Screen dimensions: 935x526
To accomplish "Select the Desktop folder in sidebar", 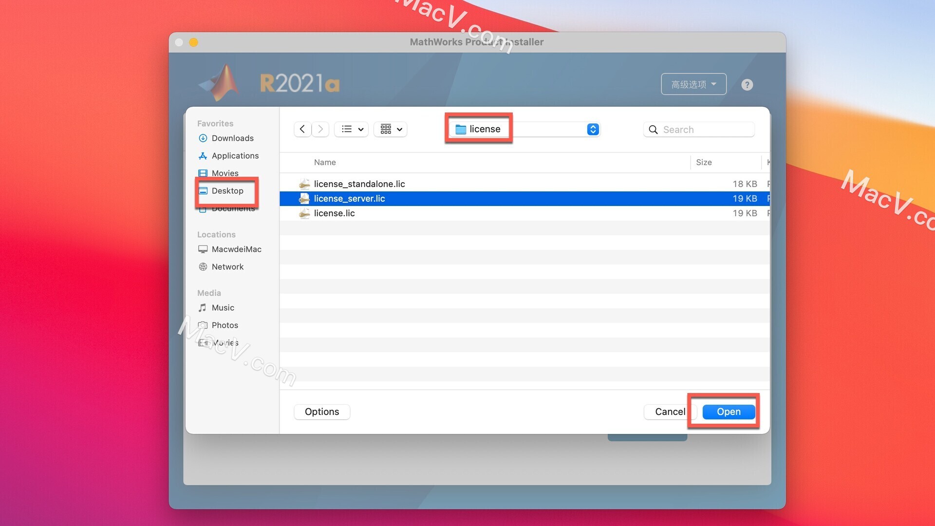I will point(226,190).
